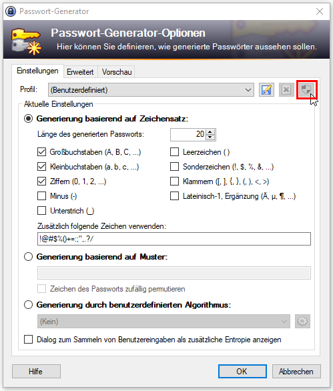Viewport: 333px width, 391px height.
Task: Click the save profile pencil icon
Action: (x=266, y=90)
